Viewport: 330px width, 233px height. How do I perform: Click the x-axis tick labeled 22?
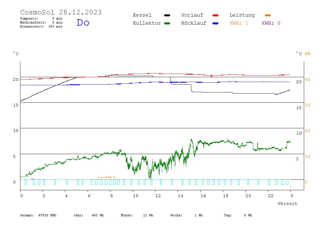click(x=270, y=196)
